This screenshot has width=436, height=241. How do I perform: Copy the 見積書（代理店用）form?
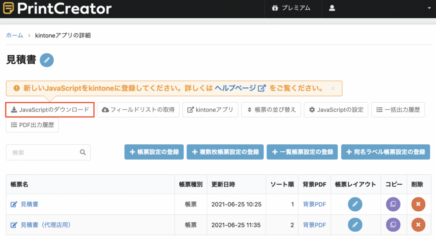click(x=393, y=224)
